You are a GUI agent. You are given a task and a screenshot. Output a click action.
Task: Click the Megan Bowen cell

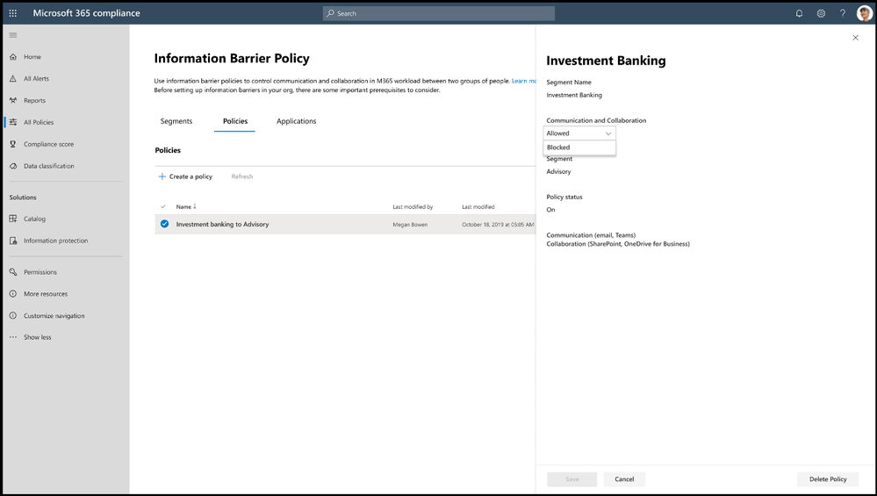coord(410,224)
